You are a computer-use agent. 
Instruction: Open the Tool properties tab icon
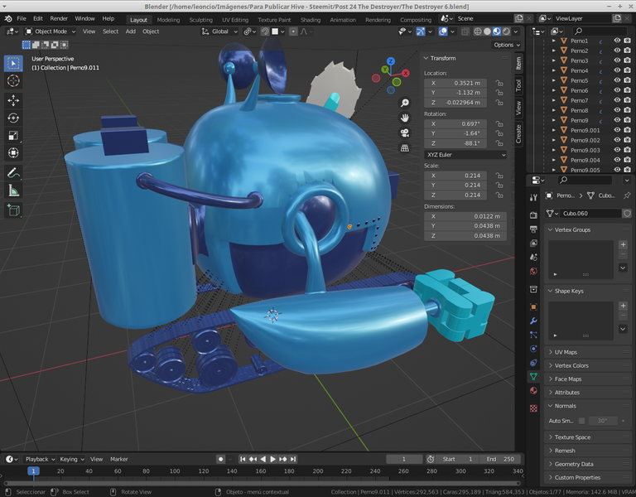tap(533, 197)
